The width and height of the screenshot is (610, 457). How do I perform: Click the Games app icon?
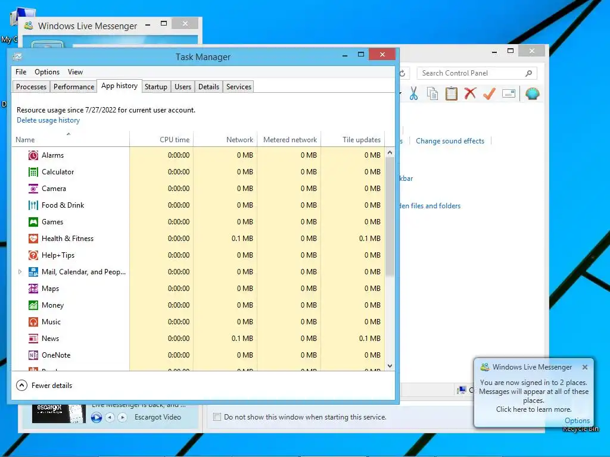[33, 223]
